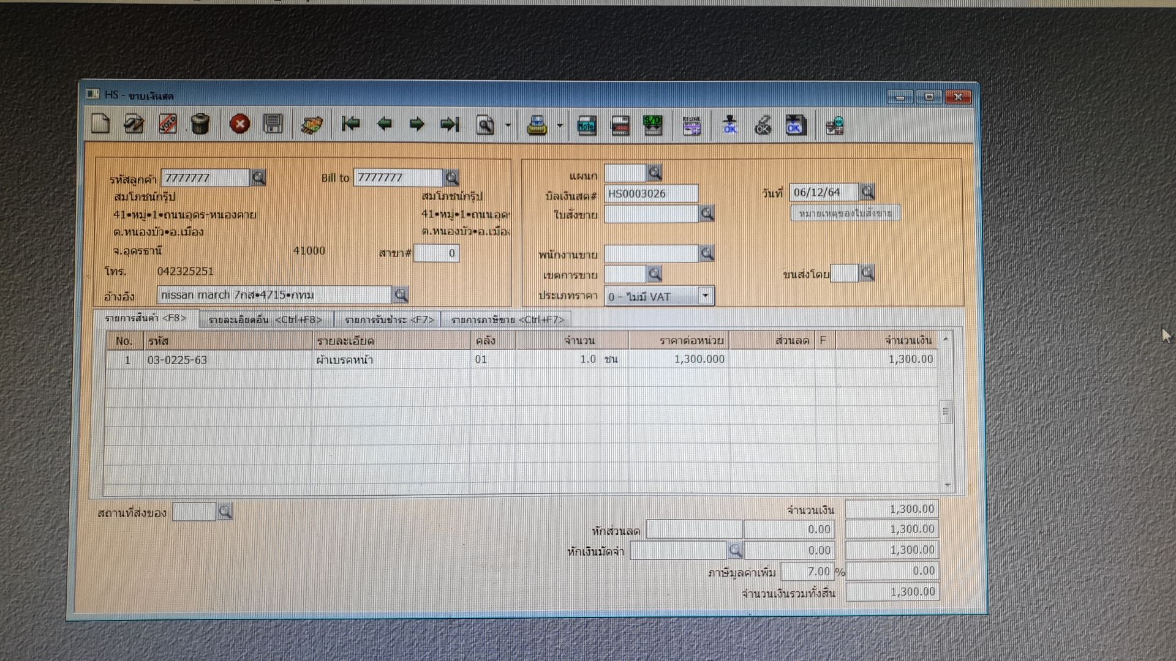Click the globe checklist toolbar icon
The height and width of the screenshot is (661, 1176).
[x=834, y=125]
